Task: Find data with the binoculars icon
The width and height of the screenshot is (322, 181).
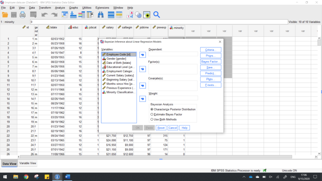Action: (101, 15)
